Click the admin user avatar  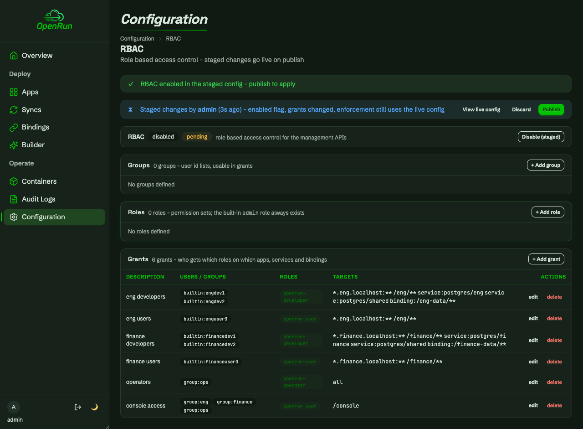[14, 407]
